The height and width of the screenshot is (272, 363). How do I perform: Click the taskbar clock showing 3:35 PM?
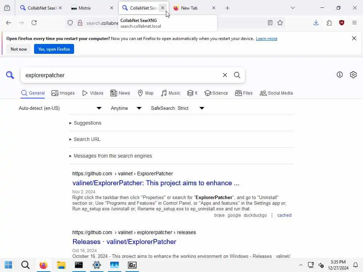[338, 265]
